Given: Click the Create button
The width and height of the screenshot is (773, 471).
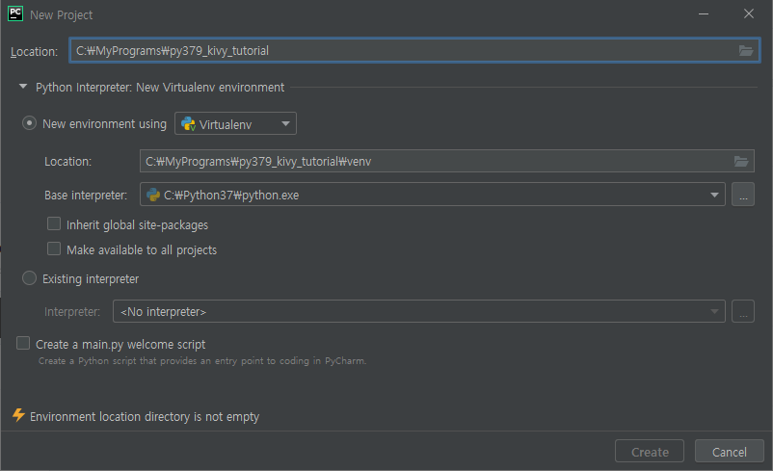Looking at the screenshot, I should point(650,452).
